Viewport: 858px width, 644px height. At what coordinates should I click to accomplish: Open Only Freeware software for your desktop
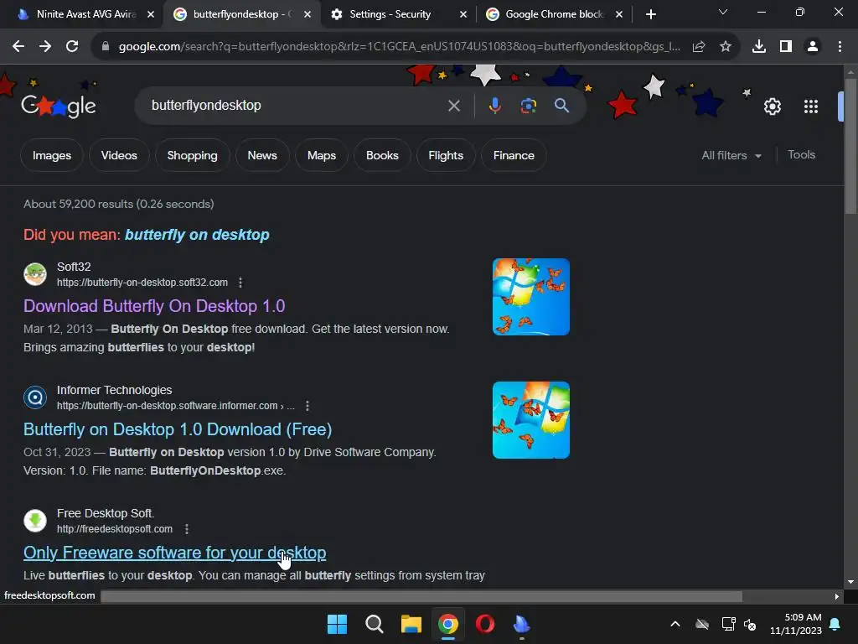pyautogui.click(x=174, y=553)
